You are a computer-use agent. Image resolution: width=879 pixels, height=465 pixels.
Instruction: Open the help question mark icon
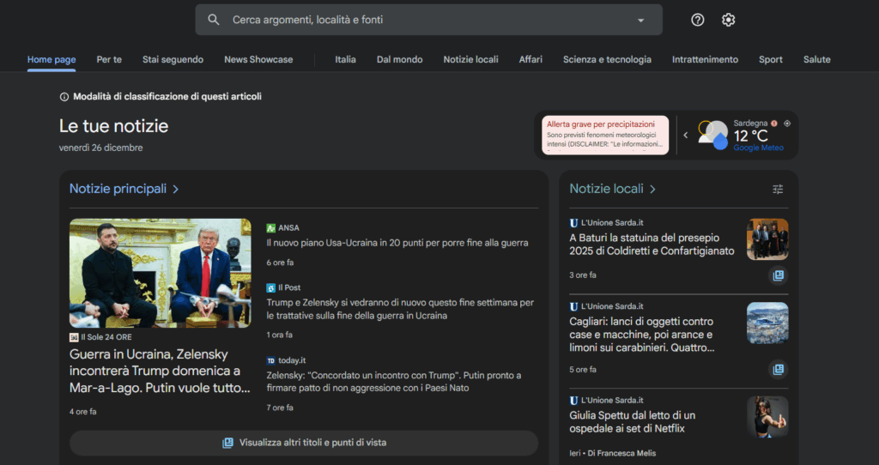click(697, 20)
